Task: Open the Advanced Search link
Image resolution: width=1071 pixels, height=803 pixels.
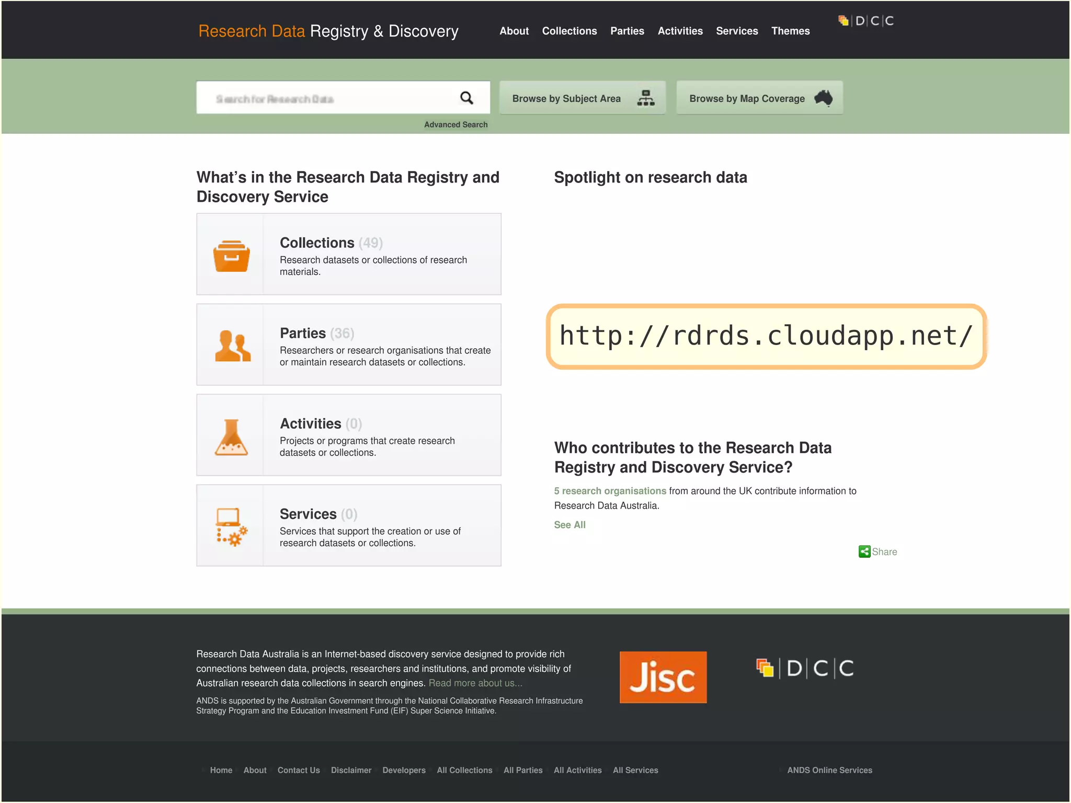Action: [x=455, y=124]
